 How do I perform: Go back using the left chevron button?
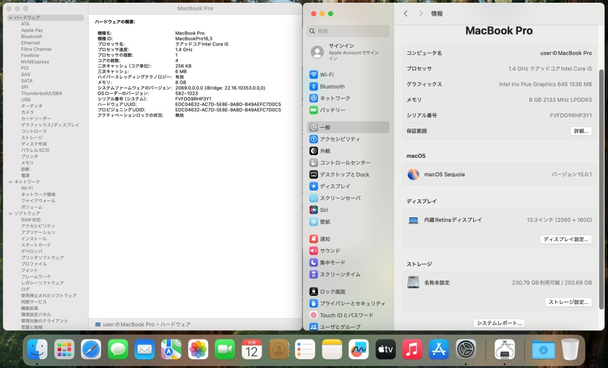click(x=406, y=14)
